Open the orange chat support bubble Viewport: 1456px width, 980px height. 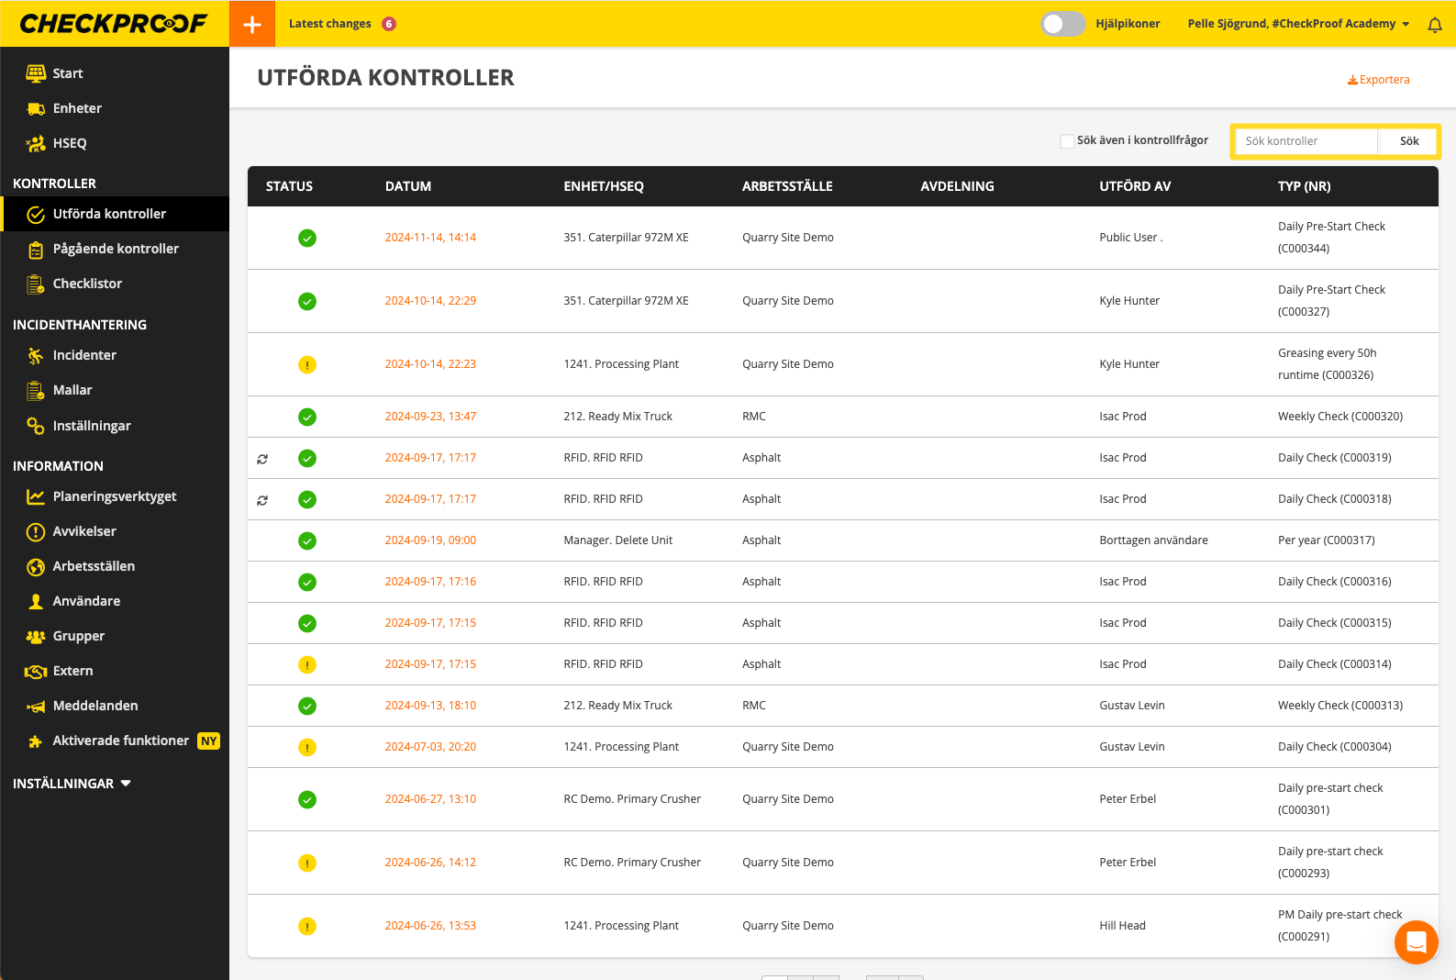pos(1416,941)
